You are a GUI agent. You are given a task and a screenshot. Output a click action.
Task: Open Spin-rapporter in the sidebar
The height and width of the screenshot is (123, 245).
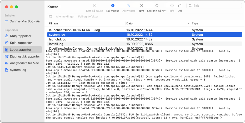pos(22,43)
